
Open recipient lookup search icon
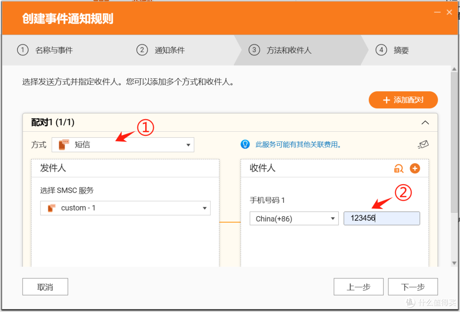tap(398, 168)
